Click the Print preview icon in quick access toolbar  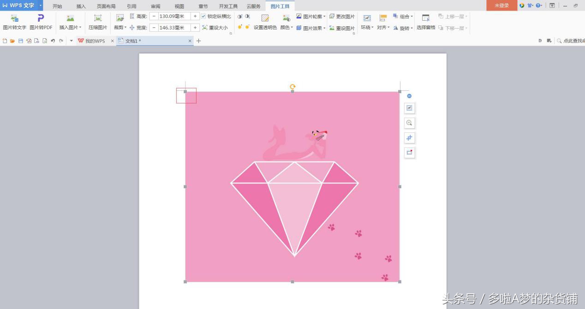[45, 41]
